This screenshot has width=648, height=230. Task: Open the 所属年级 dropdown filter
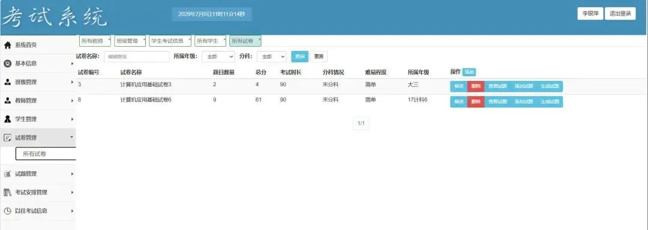[x=218, y=56]
